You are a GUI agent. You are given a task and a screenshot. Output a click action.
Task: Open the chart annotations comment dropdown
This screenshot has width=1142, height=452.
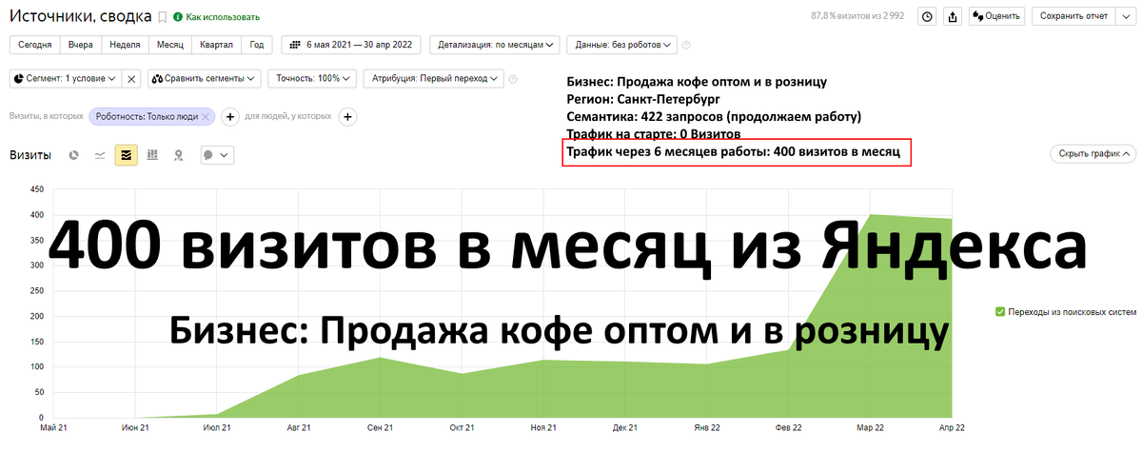217,155
